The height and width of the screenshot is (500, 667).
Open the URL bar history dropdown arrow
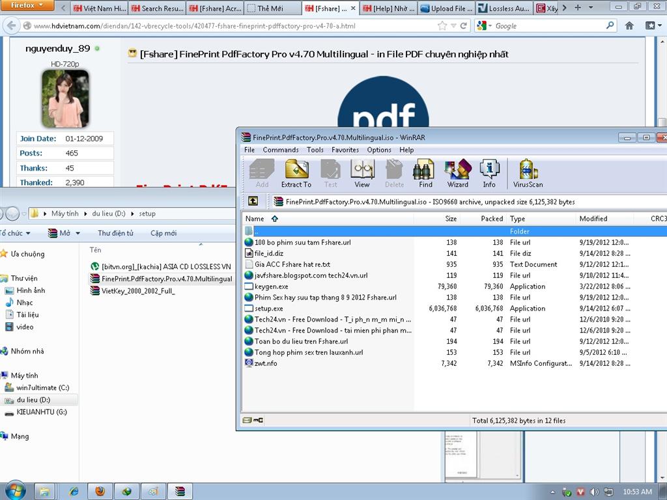coord(453,26)
